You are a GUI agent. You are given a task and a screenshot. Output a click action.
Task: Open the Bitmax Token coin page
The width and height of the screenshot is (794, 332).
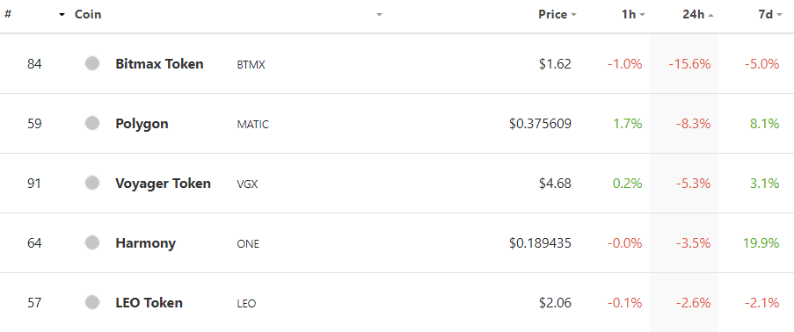point(159,64)
